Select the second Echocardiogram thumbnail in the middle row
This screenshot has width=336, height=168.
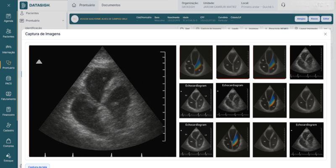pyautogui.click(x=233, y=100)
